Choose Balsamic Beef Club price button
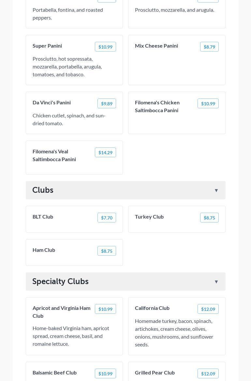 [x=105, y=374]
